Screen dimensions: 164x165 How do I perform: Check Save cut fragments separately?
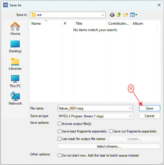pyautogui.click(x=111, y=131)
